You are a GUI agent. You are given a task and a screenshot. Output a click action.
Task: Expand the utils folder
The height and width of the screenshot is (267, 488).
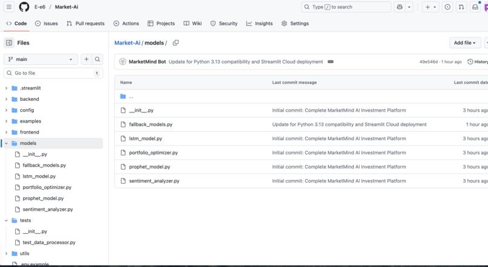pos(6,253)
